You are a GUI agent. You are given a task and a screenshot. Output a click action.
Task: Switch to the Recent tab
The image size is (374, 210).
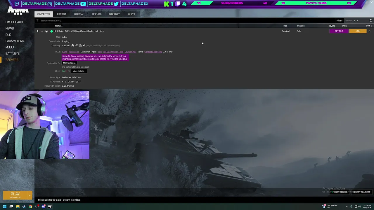61,14
